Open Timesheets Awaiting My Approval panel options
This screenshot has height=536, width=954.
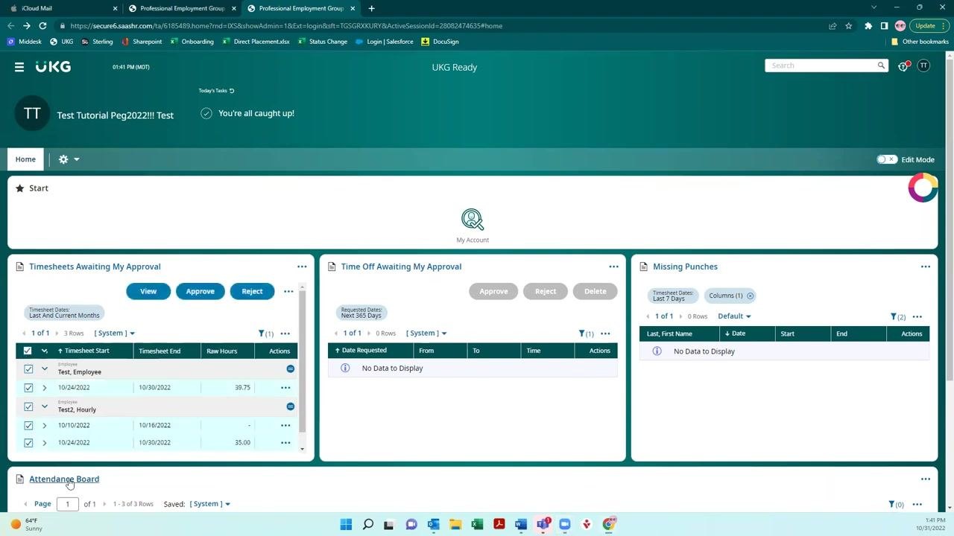pos(302,267)
